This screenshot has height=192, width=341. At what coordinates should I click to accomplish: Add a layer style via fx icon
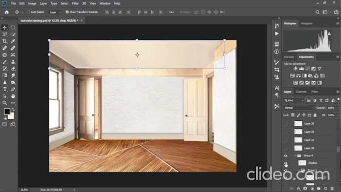tap(298, 188)
